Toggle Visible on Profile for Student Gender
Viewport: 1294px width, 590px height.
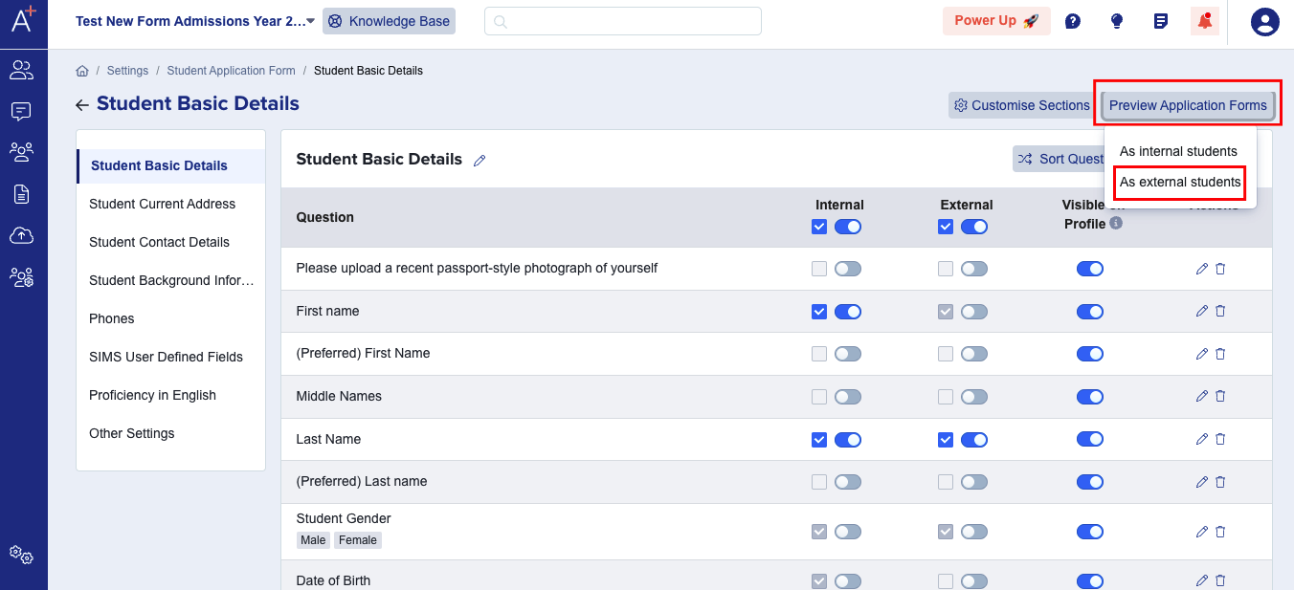pyautogui.click(x=1090, y=532)
